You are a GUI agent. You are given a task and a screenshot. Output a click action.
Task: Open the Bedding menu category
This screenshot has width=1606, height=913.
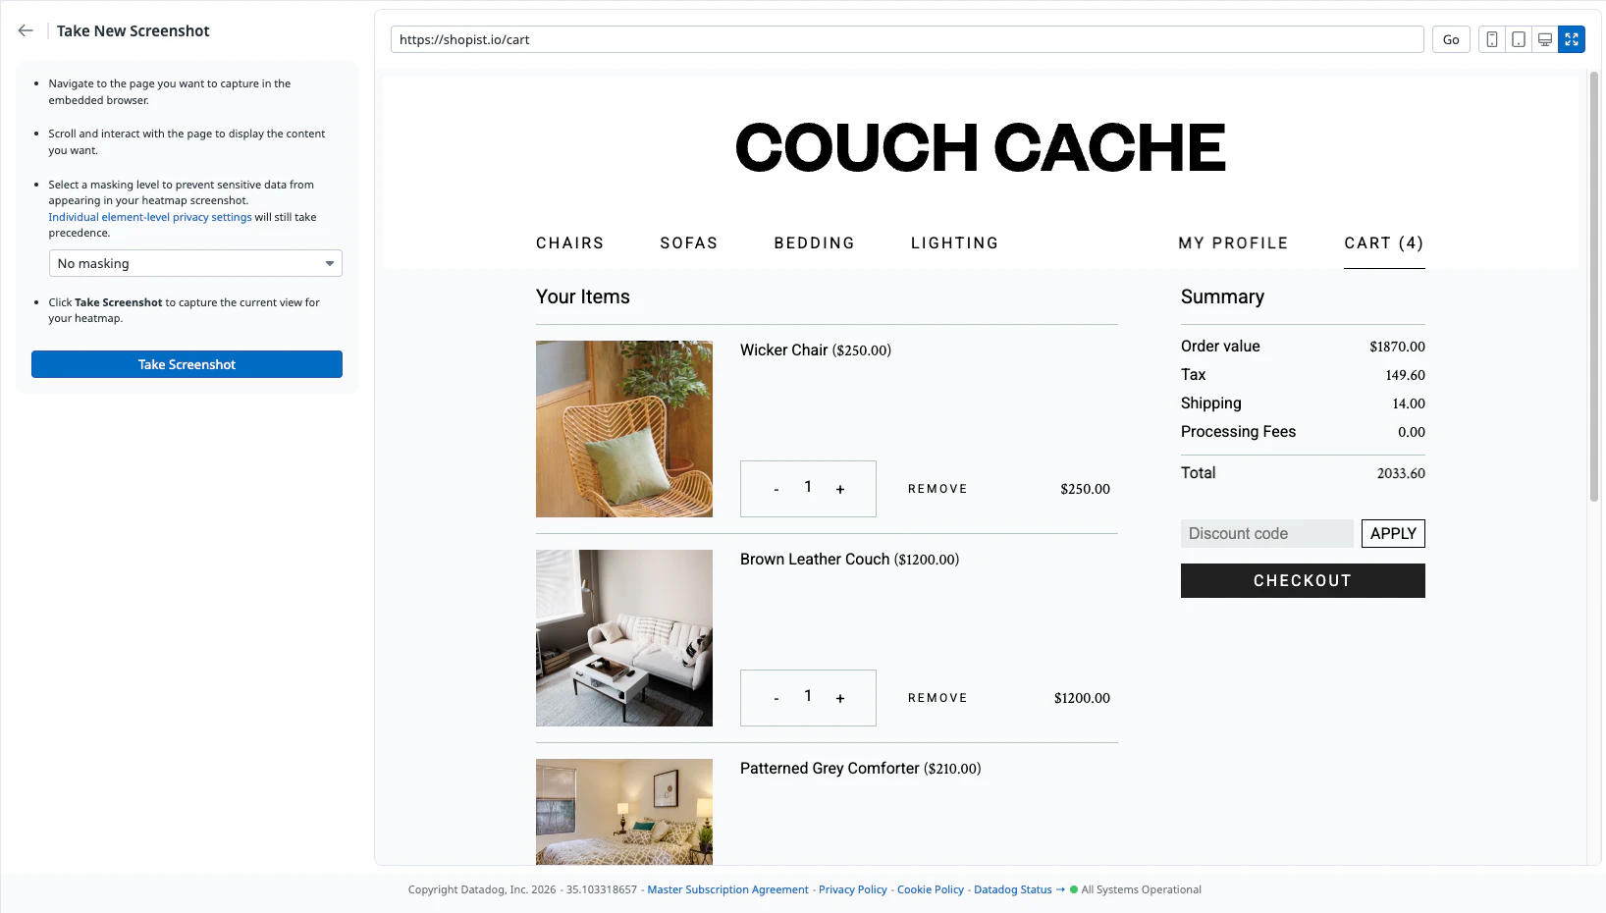click(814, 243)
